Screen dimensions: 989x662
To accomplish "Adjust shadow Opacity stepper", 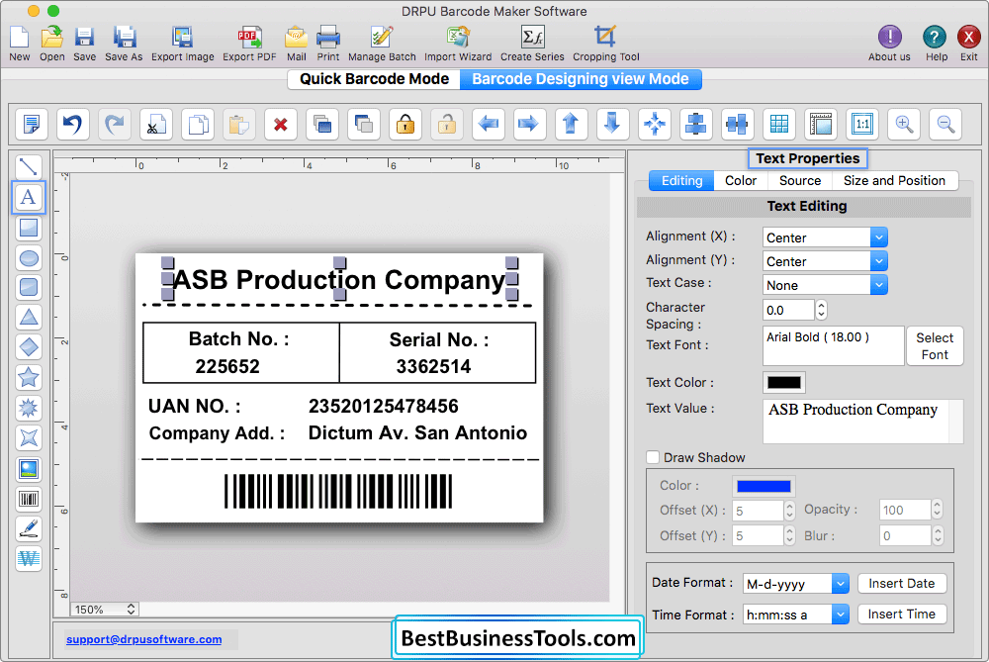I will tap(937, 510).
